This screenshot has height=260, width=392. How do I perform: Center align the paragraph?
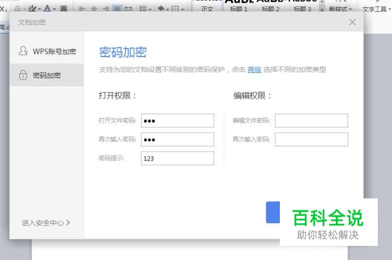click(94, 9)
